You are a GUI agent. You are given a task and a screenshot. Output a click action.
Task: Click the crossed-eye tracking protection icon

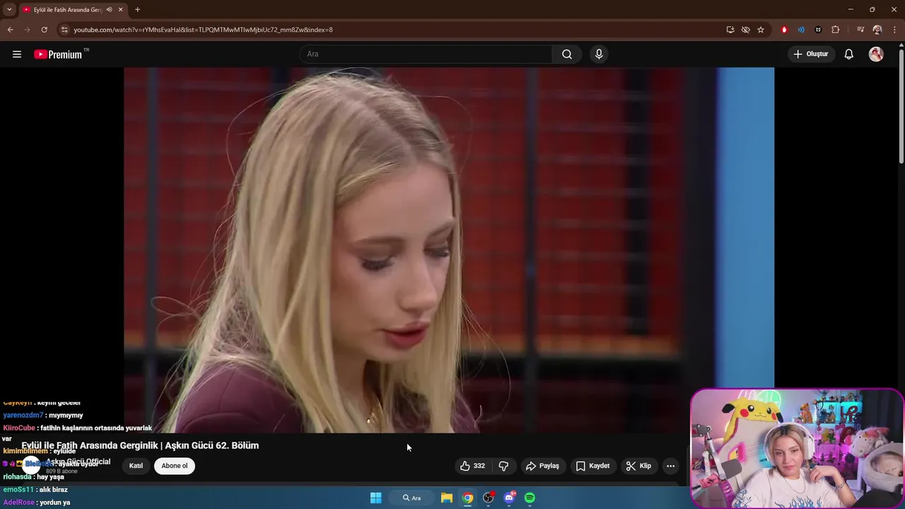[745, 30]
